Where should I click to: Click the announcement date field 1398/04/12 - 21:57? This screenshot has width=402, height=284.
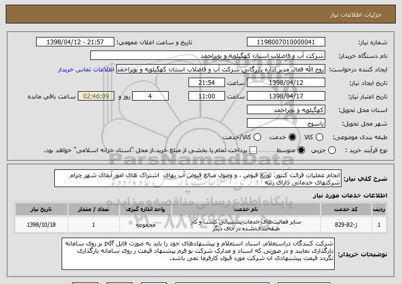(x=75, y=42)
